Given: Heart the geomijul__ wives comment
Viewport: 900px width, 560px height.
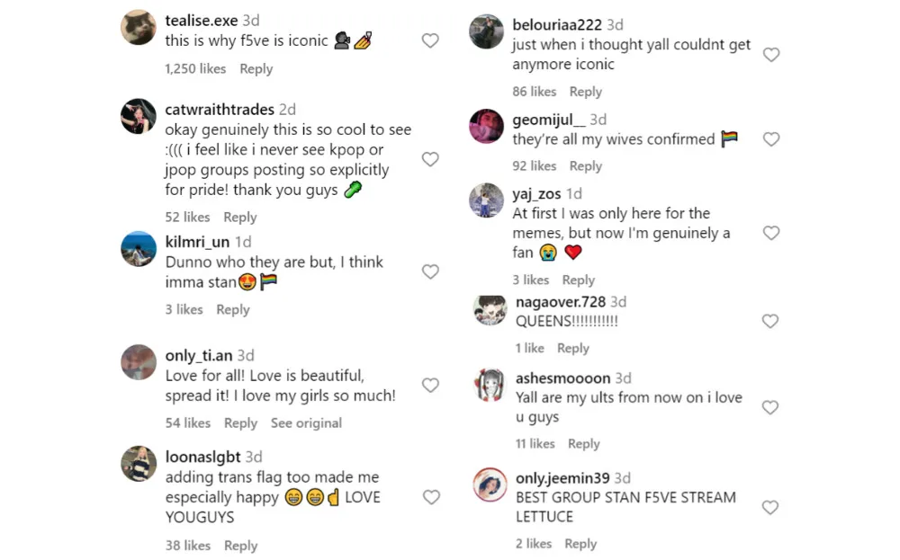Looking at the screenshot, I should click(770, 139).
